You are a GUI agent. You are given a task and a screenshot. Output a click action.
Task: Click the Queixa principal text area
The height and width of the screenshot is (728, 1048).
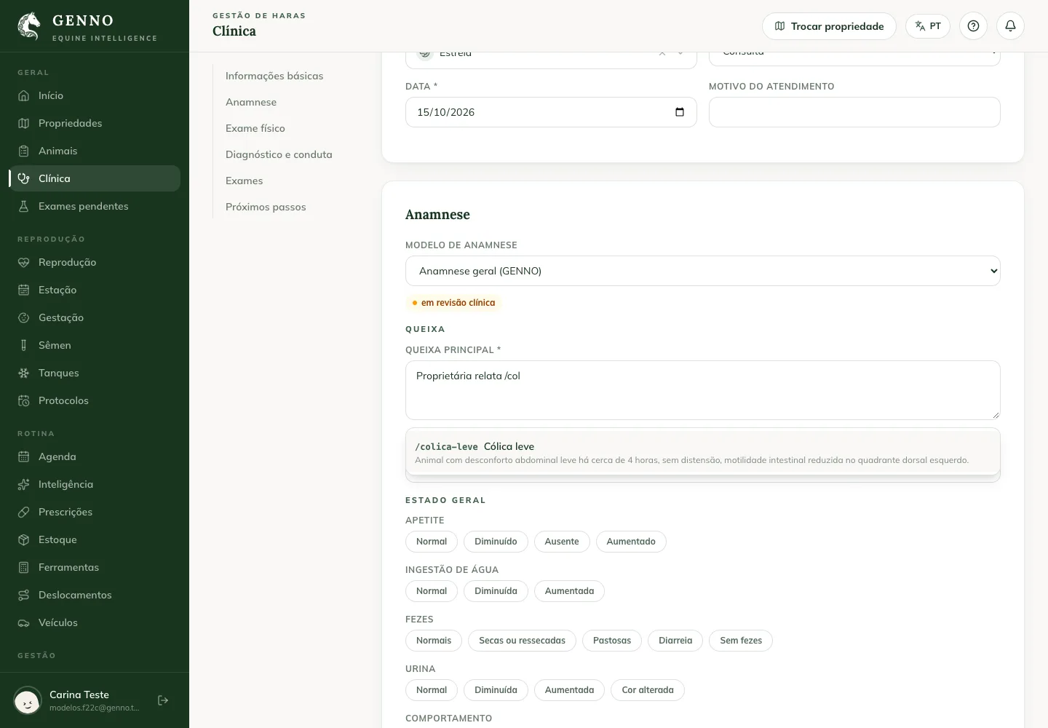703,390
